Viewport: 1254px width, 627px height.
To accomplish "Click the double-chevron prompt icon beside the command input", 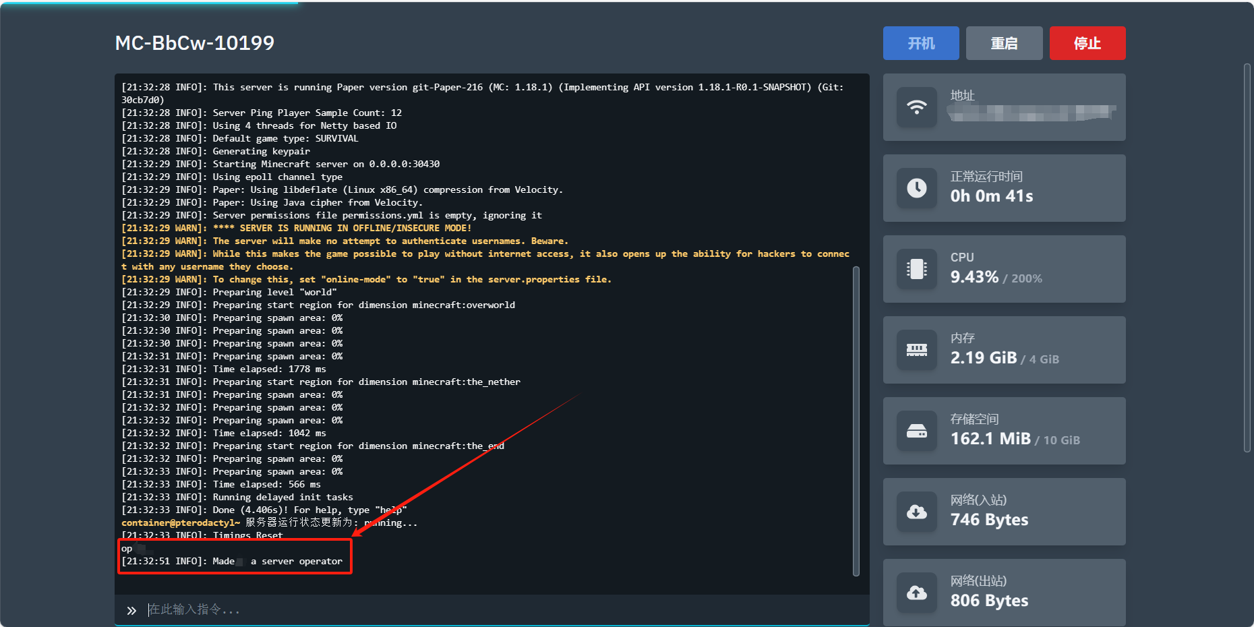I will pos(131,610).
